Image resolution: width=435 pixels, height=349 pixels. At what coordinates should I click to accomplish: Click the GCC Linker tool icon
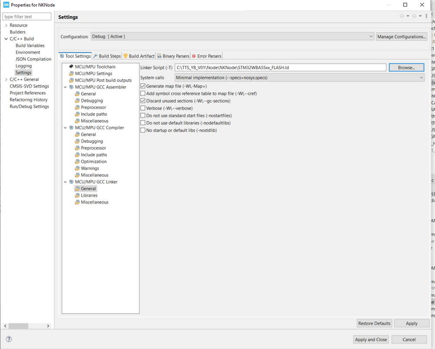click(x=71, y=182)
